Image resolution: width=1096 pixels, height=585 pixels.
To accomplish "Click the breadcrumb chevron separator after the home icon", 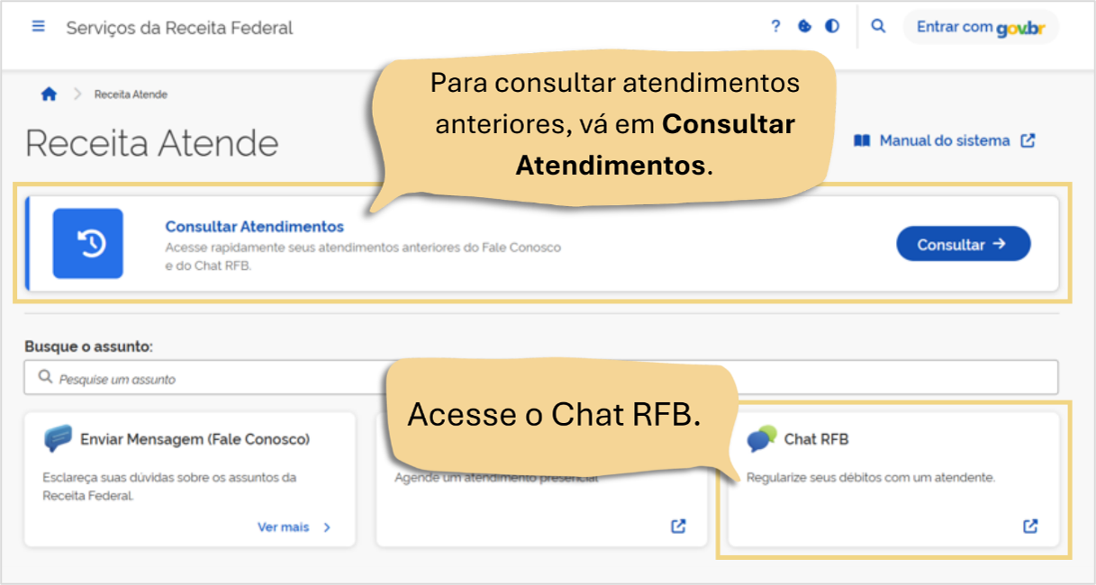I will (77, 94).
